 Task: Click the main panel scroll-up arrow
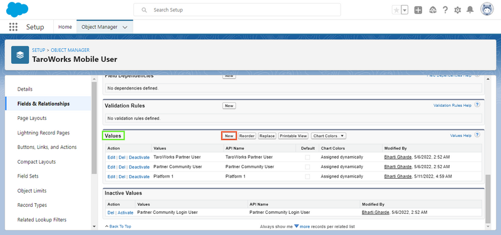(487, 79)
